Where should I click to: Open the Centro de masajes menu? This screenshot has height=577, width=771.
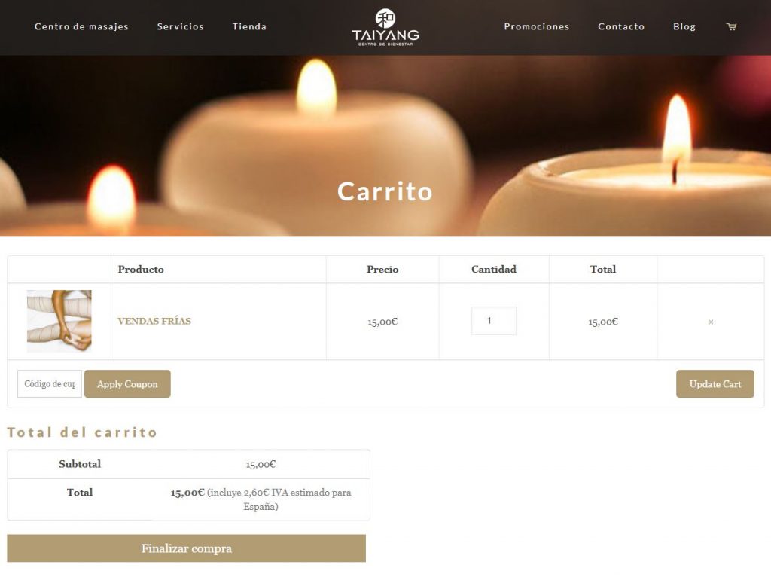tap(81, 26)
